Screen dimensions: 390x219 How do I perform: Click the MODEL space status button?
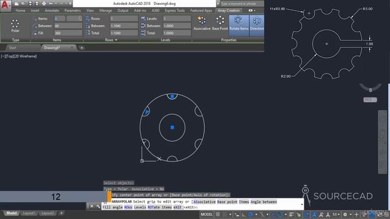(207, 214)
